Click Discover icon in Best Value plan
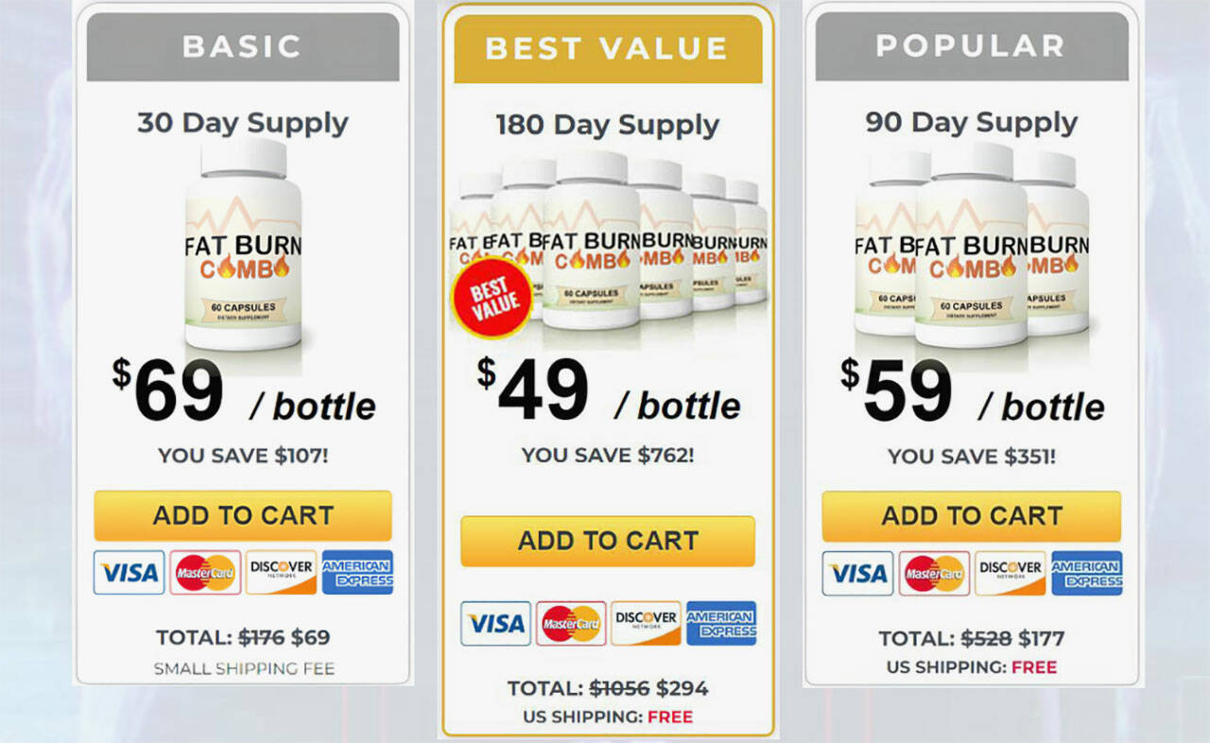This screenshot has width=1210, height=743. (646, 623)
